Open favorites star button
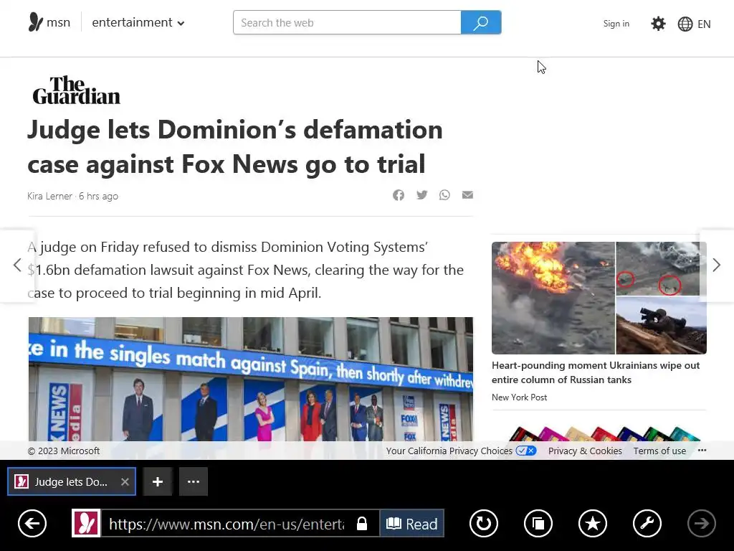The height and width of the screenshot is (551, 734). pyautogui.click(x=593, y=523)
